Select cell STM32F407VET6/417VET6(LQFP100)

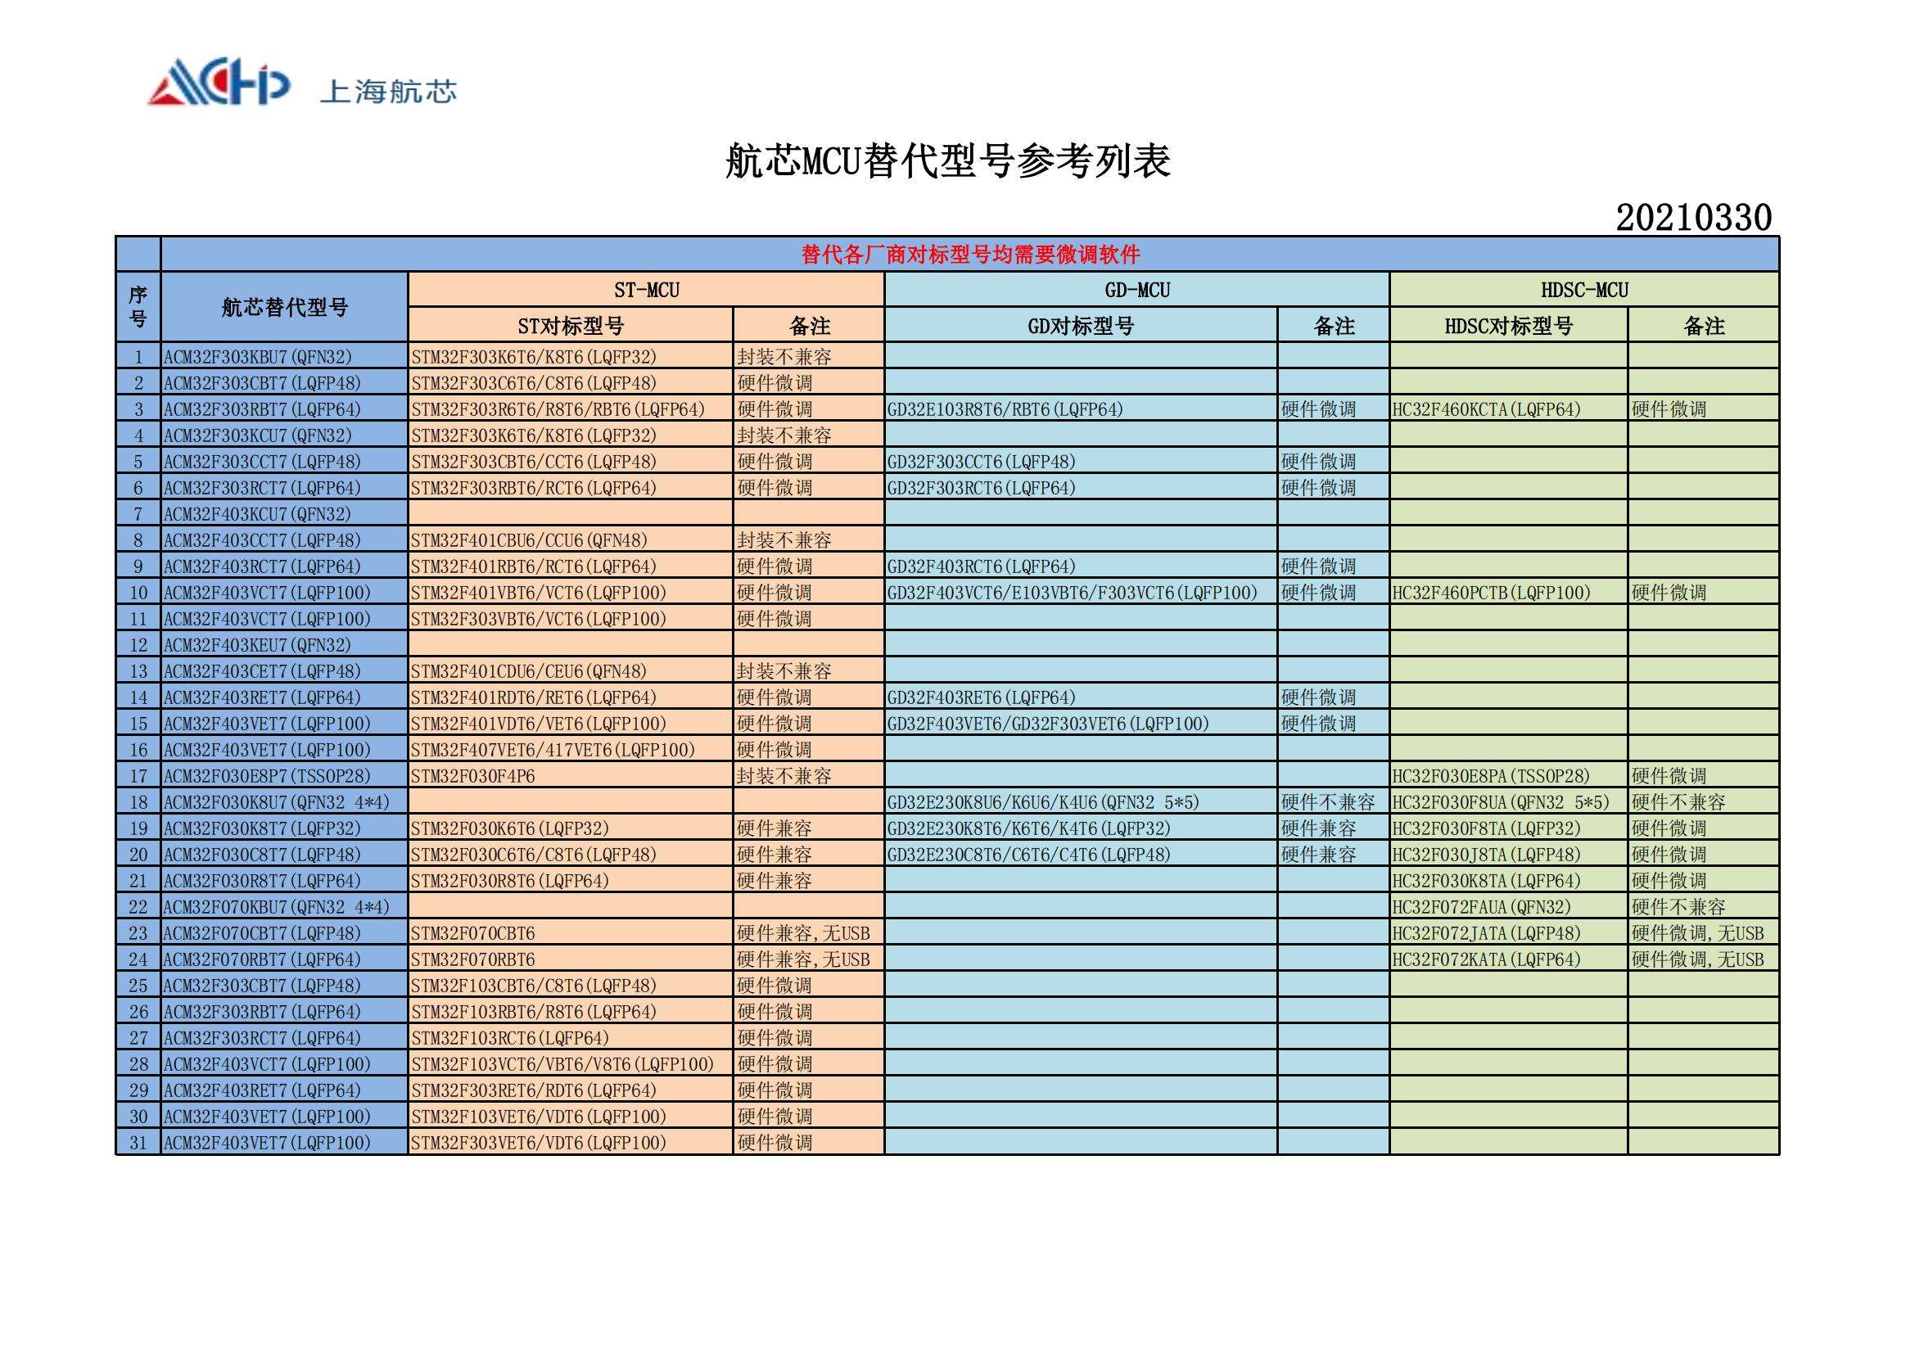(571, 750)
